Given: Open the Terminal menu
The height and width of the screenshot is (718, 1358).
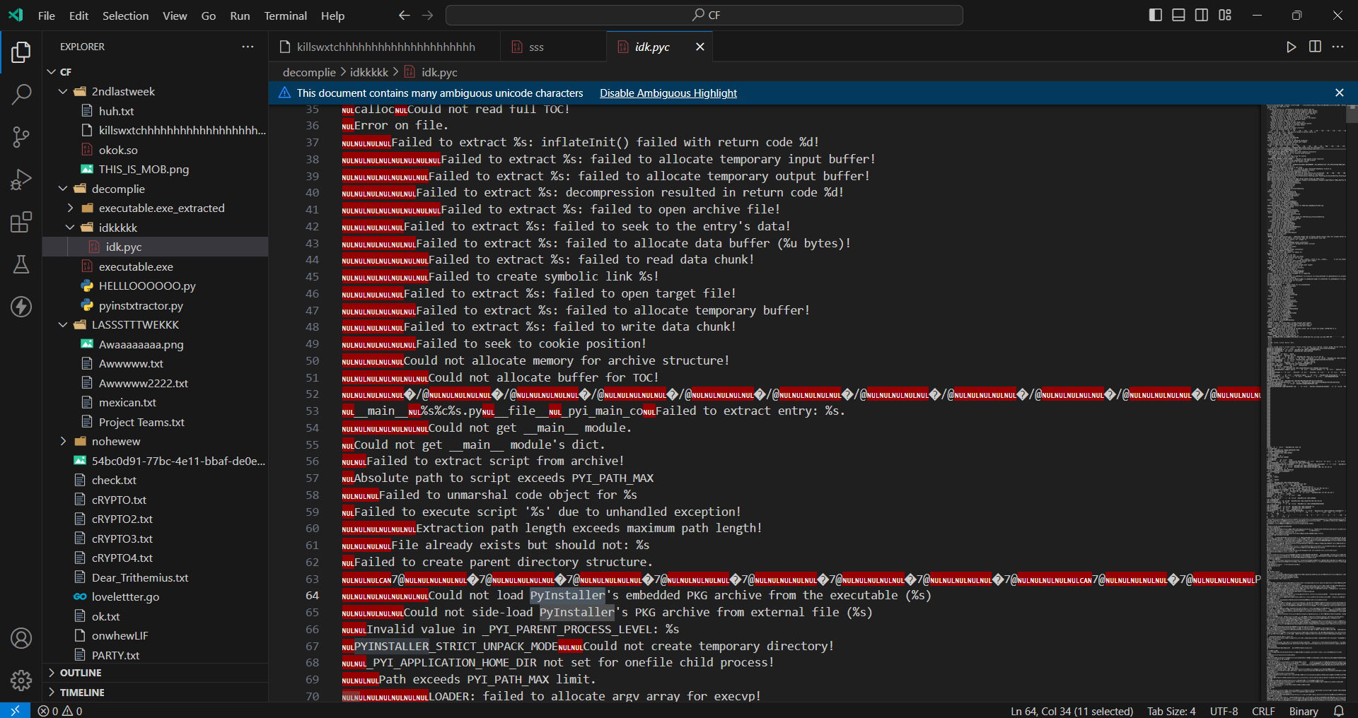Looking at the screenshot, I should tap(285, 16).
